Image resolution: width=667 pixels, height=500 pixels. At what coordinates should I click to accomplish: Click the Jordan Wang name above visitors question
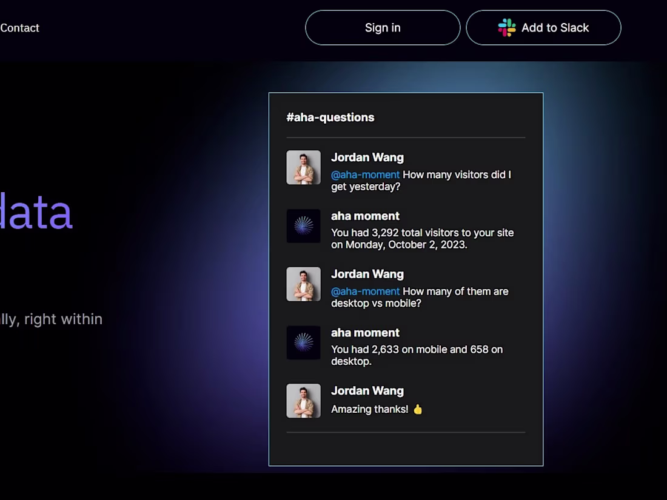point(367,158)
